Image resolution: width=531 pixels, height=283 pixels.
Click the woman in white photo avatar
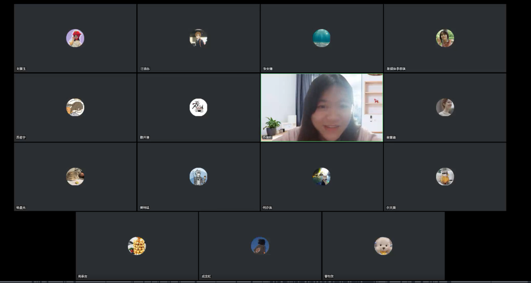[x=445, y=108]
